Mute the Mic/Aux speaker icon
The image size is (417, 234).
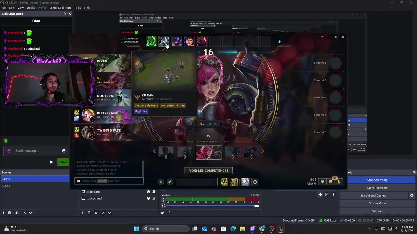pos(163,206)
